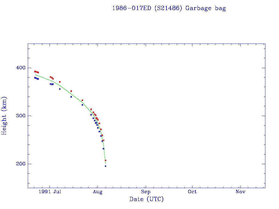Click the red point near 332 km
279x209 pixels.
[82, 100]
